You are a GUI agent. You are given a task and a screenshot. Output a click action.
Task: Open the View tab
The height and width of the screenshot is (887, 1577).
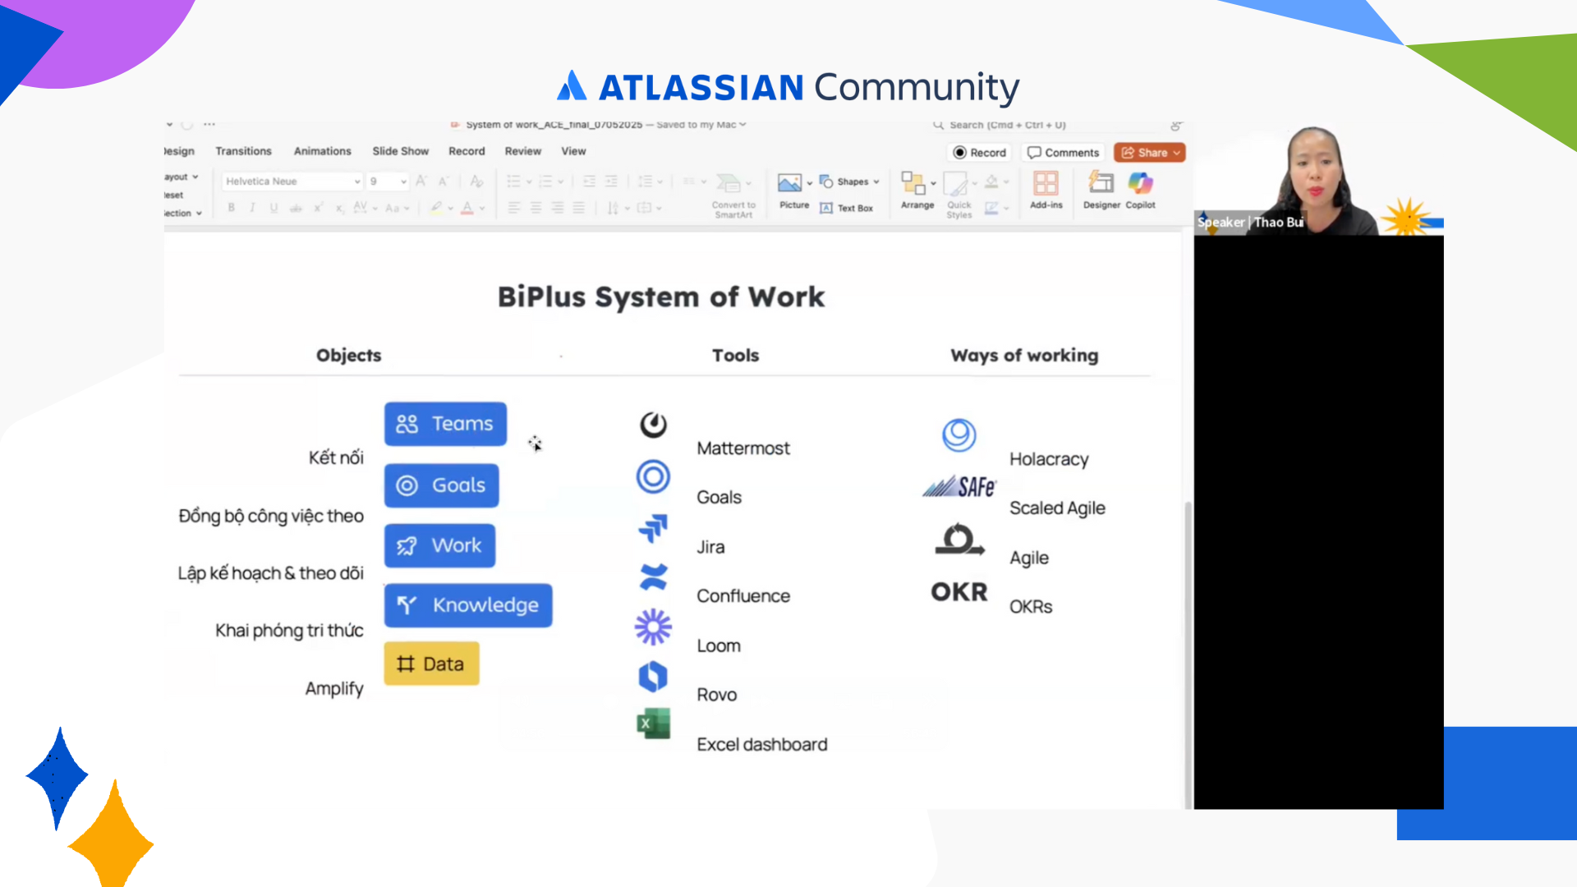573,151
